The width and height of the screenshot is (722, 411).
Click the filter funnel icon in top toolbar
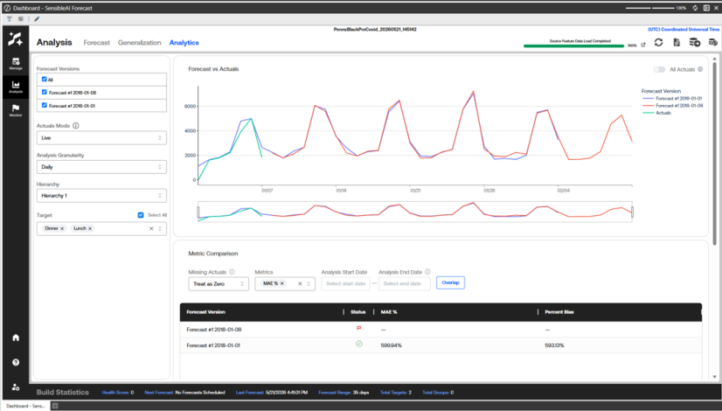(x=10, y=19)
